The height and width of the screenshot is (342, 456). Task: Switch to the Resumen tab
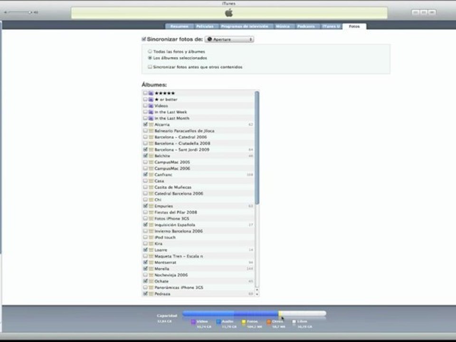179,27
